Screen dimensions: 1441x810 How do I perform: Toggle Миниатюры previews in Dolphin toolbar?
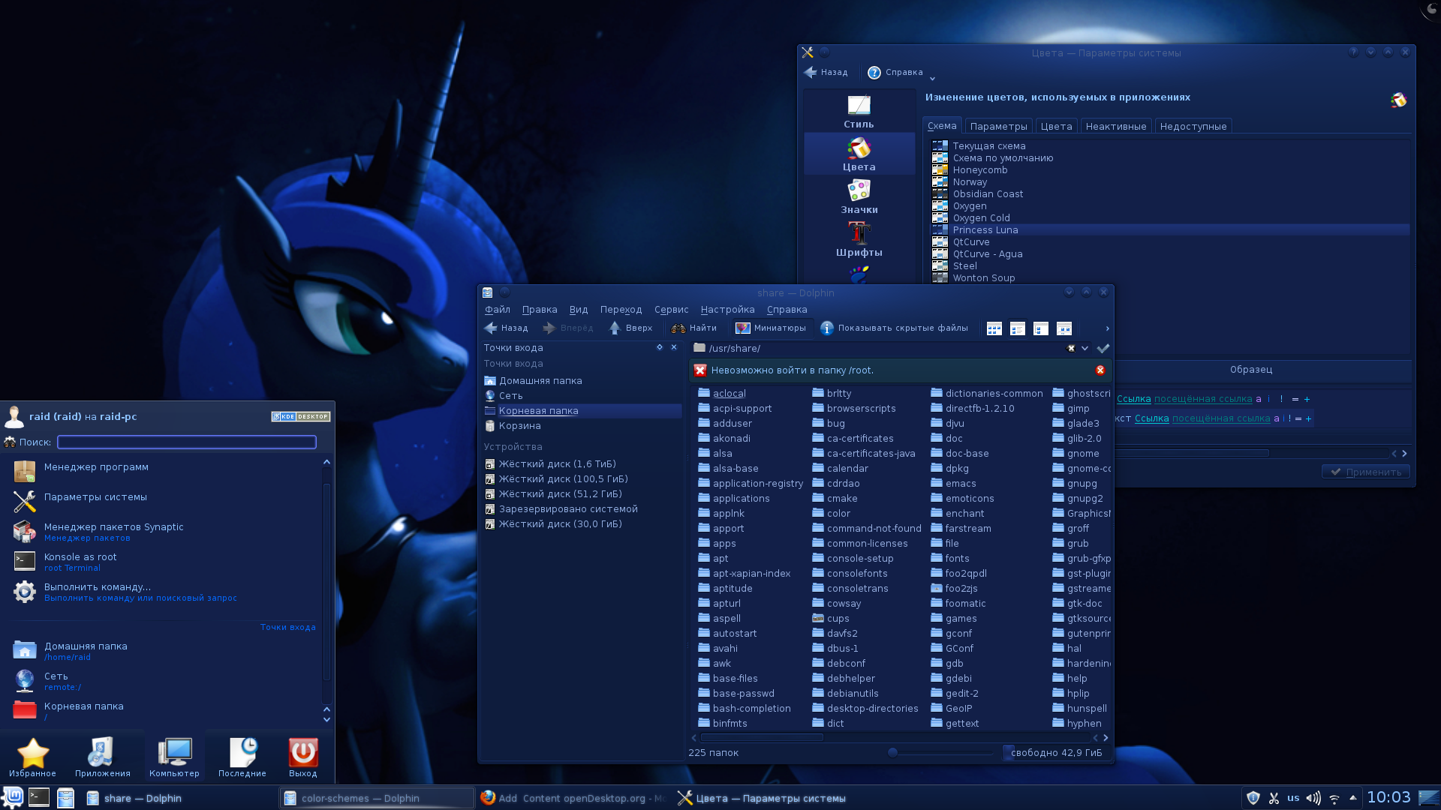pos(771,328)
